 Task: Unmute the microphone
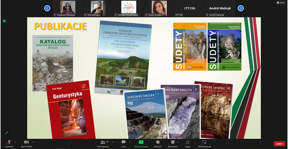tap(9, 143)
